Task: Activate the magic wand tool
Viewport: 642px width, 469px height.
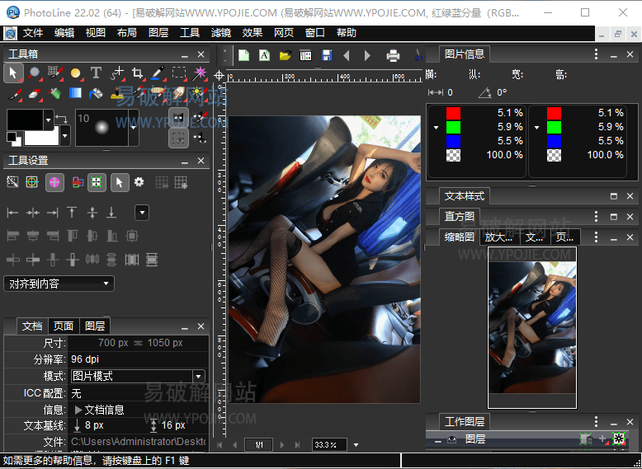Action: point(200,73)
